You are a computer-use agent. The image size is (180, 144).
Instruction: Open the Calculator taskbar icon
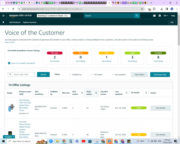coord(71,141)
